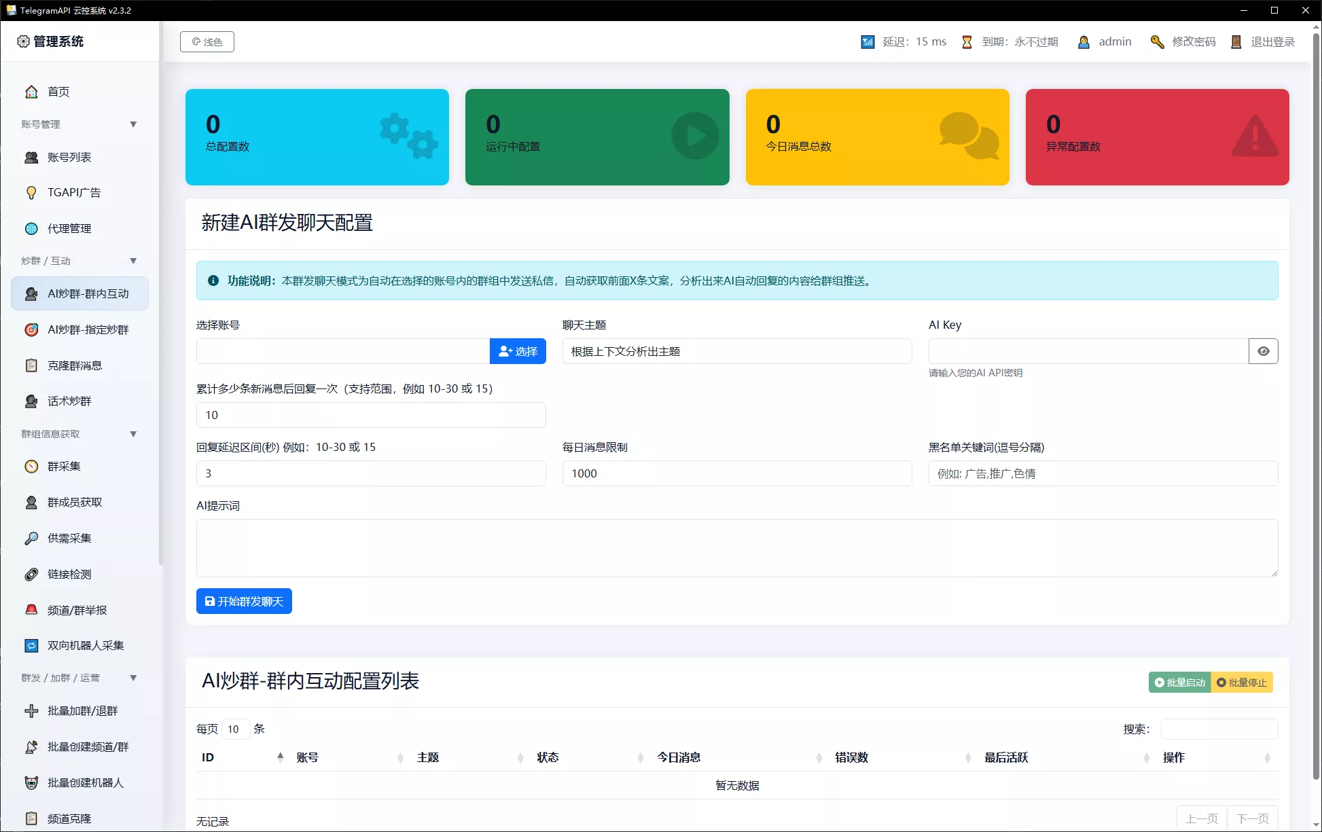Click the 修改密码 key icon

click(1157, 42)
